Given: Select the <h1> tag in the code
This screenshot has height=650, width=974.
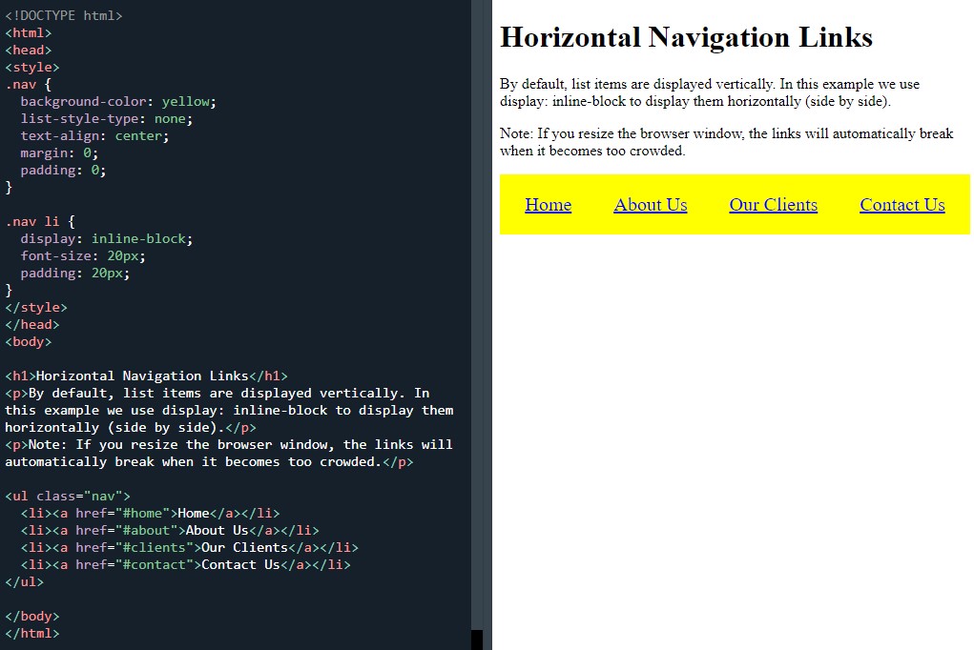Looking at the screenshot, I should pyautogui.click(x=21, y=376).
